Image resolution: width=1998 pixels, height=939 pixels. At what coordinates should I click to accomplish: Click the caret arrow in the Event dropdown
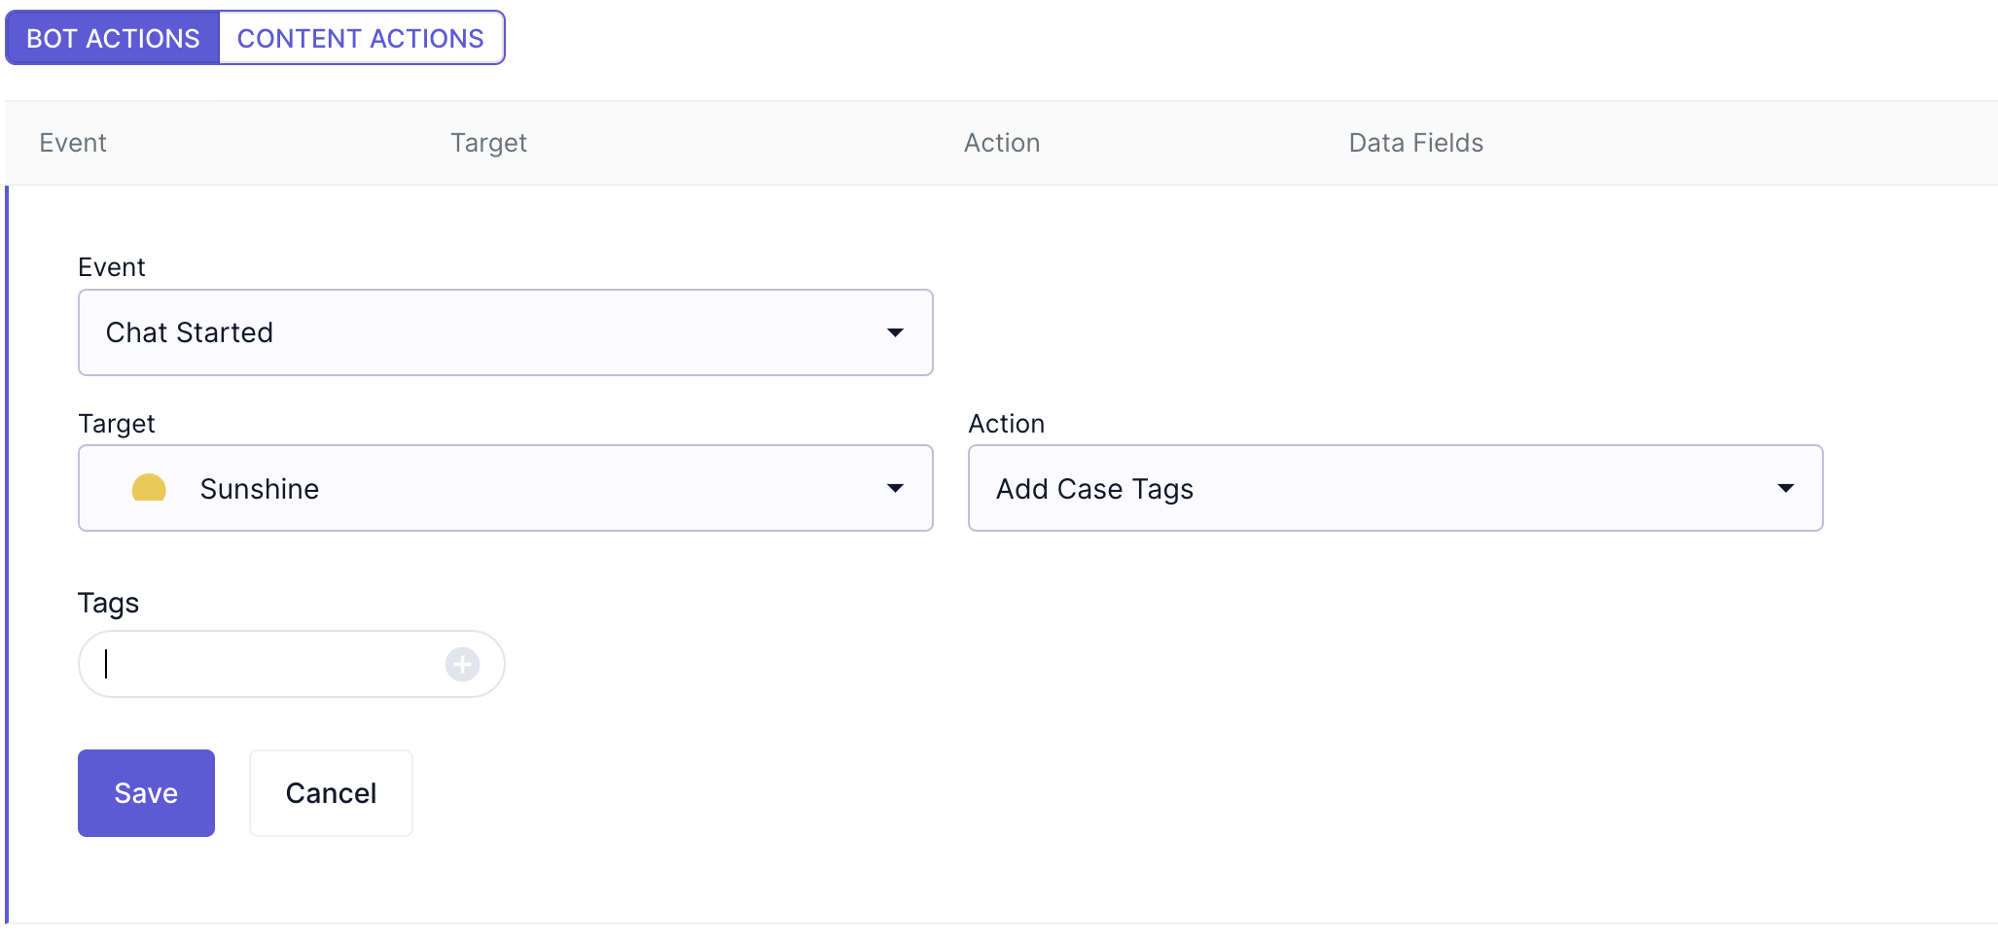(895, 332)
